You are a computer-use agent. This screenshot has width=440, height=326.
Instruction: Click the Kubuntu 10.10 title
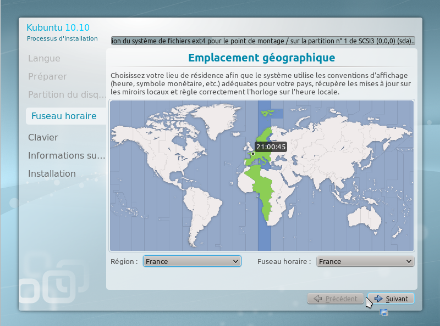pyautogui.click(x=58, y=27)
